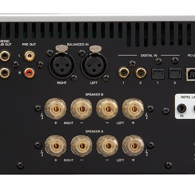Select SPEAKER B left negative binding post

[x=107, y=109]
